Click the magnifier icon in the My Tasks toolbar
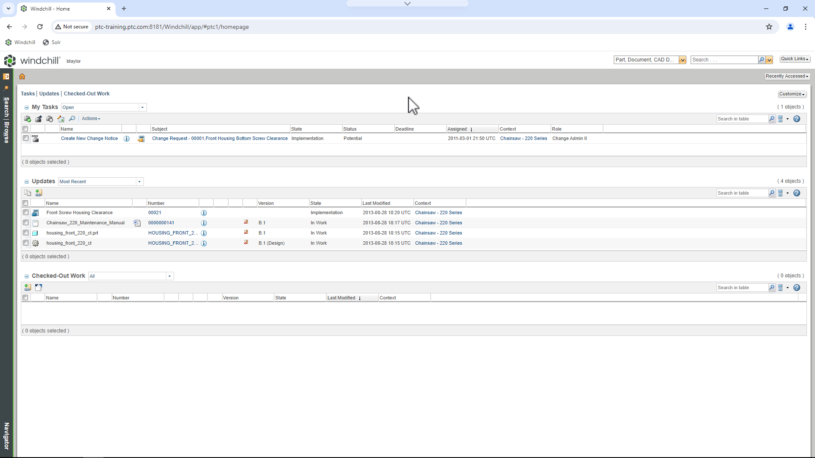Screen dimensions: 815x458 point(72,119)
